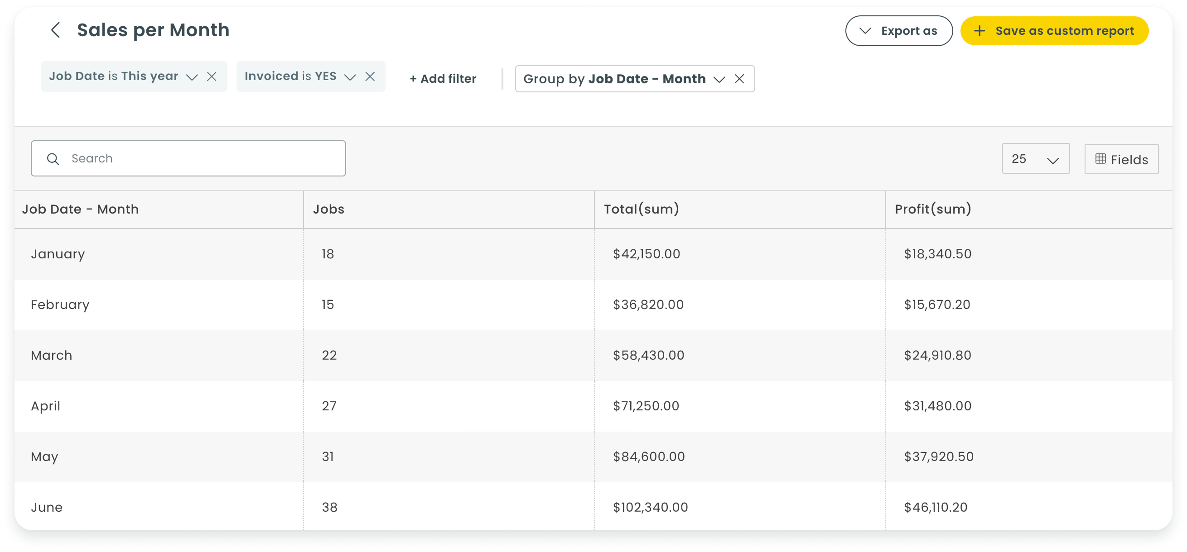The image size is (1187, 552).
Task: Click the plus icon on Save as custom report
Action: [979, 31]
